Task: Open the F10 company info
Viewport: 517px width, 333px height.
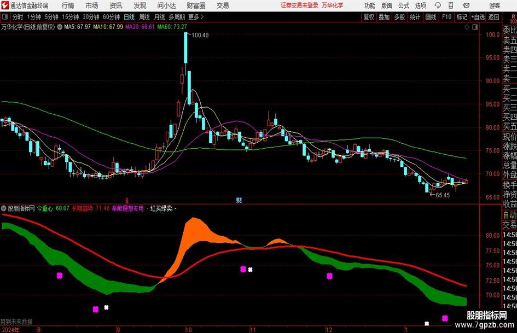Action: pos(446,17)
